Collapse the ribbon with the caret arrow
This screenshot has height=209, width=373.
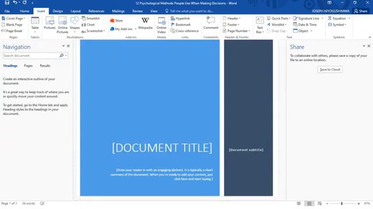tap(370, 37)
